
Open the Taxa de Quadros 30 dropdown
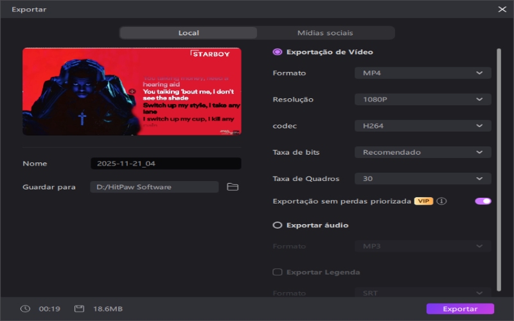(x=423, y=178)
